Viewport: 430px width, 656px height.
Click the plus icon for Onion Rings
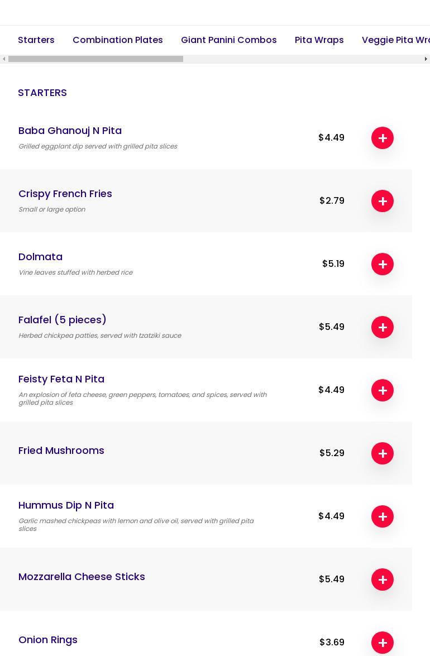(x=383, y=643)
